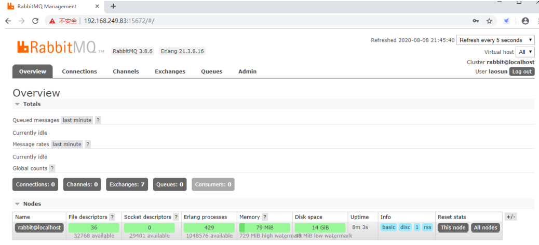Click the File descriptors 36 usage bar
The width and height of the screenshot is (539, 245).
[x=94, y=227]
